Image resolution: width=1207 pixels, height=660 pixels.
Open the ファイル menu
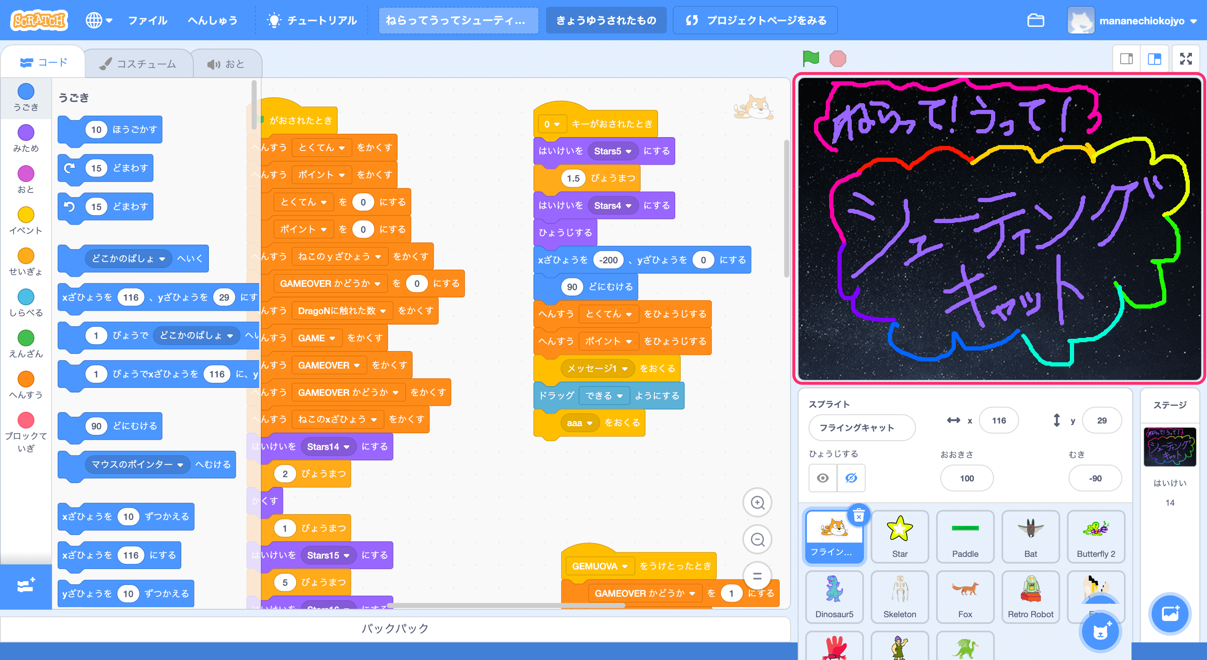[148, 21]
